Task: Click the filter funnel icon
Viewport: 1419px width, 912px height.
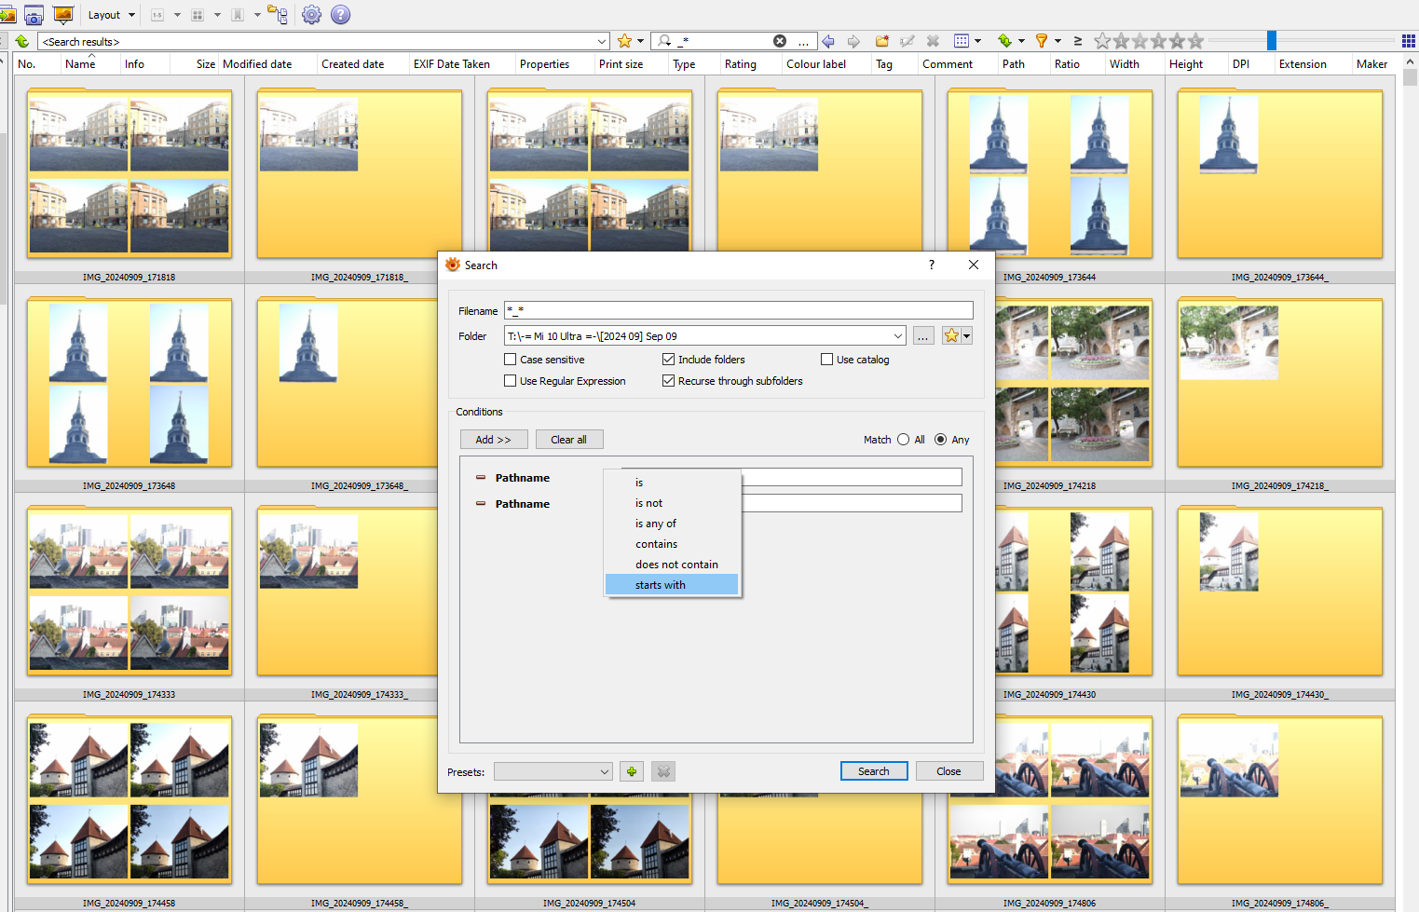Action: coord(1042,41)
